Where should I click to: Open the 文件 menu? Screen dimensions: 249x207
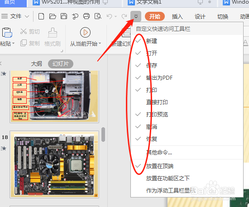(x=15, y=16)
